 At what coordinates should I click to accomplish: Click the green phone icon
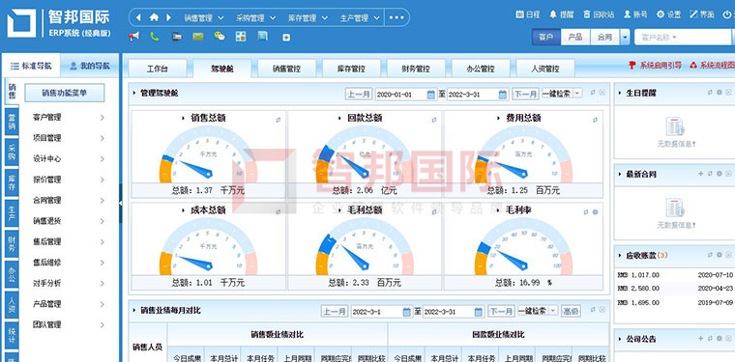pyautogui.click(x=155, y=37)
